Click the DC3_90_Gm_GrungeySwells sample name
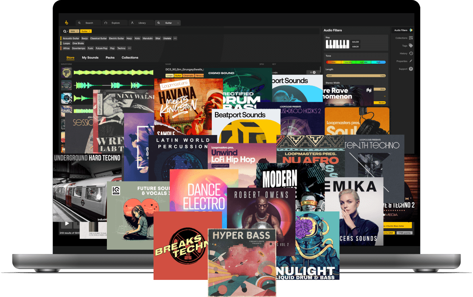Viewport: 473px width, 297px height. tap(185, 69)
